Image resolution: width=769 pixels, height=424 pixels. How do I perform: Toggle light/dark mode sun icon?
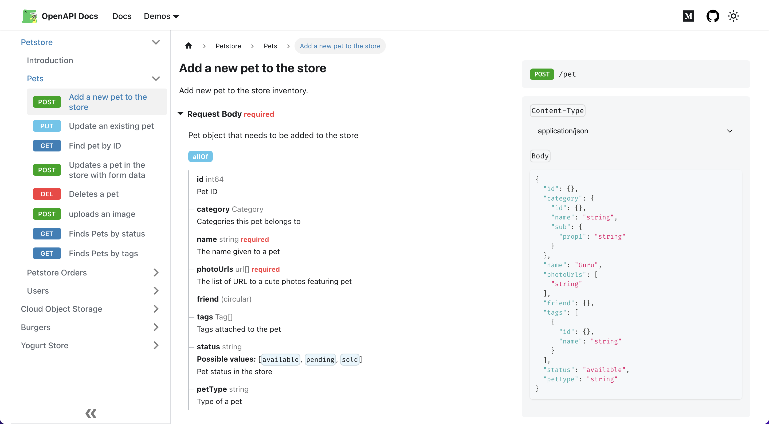click(x=733, y=16)
